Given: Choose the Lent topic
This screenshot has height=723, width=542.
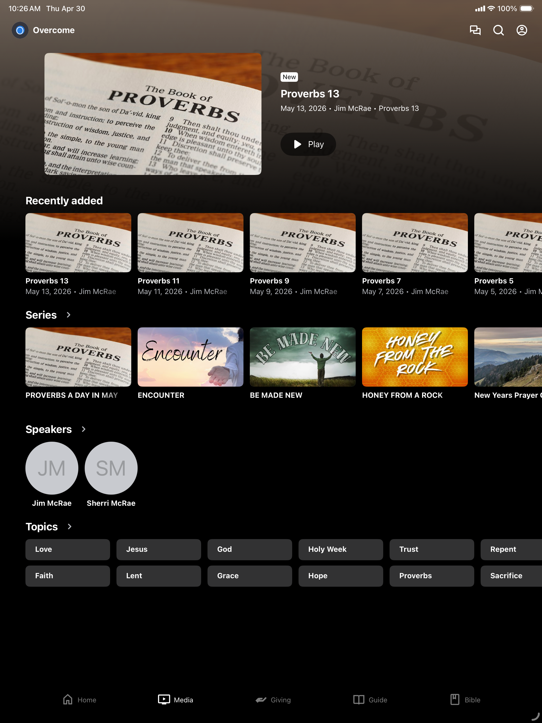Looking at the screenshot, I should coord(159,576).
